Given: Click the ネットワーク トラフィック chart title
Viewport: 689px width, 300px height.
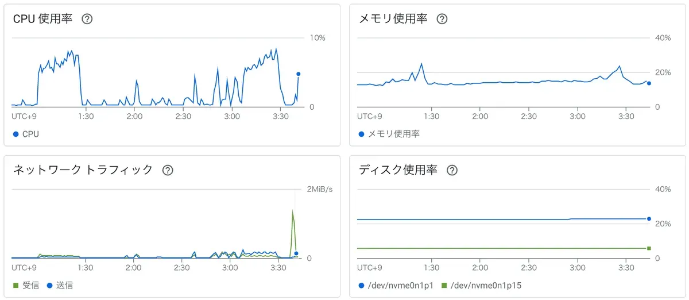Looking at the screenshot, I should 83,170.
